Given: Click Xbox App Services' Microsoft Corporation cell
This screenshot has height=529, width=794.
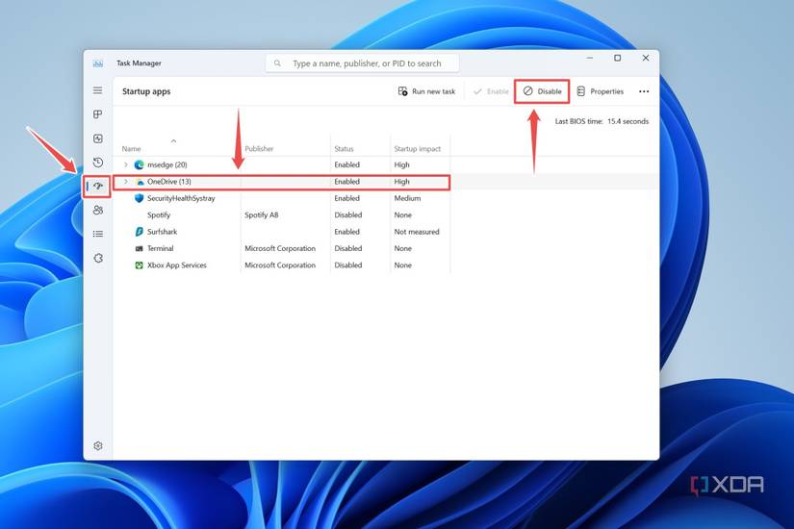Looking at the screenshot, I should (x=280, y=265).
